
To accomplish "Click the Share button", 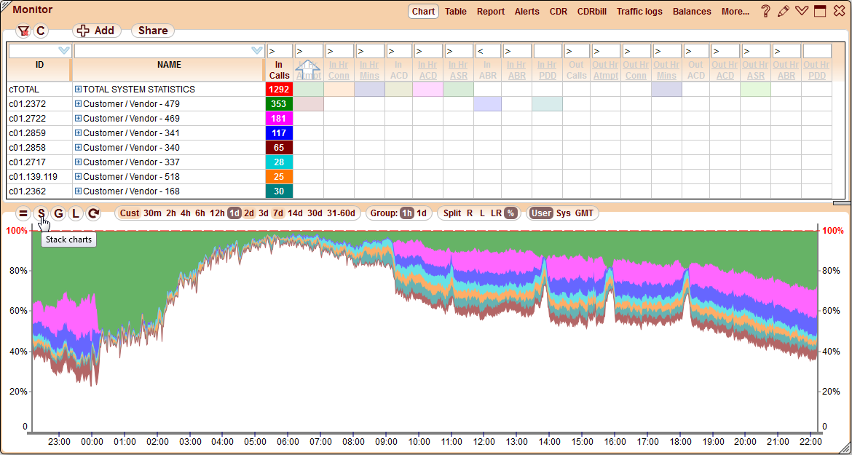I will click(152, 31).
